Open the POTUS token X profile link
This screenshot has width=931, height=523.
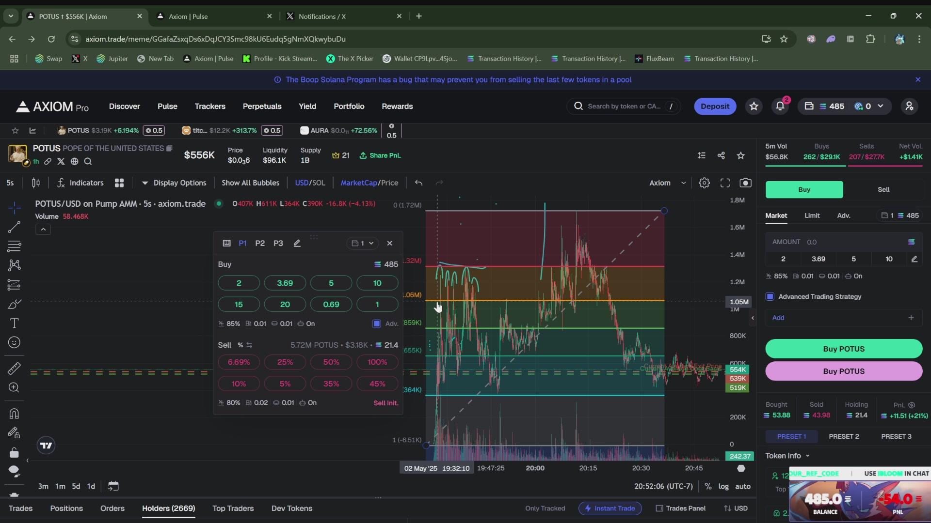[61, 161]
